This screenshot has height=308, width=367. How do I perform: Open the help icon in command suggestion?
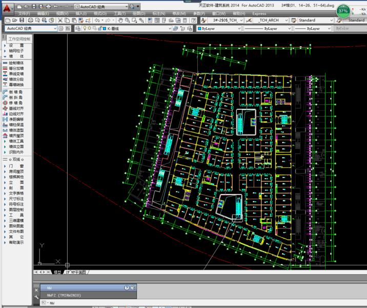127,288
